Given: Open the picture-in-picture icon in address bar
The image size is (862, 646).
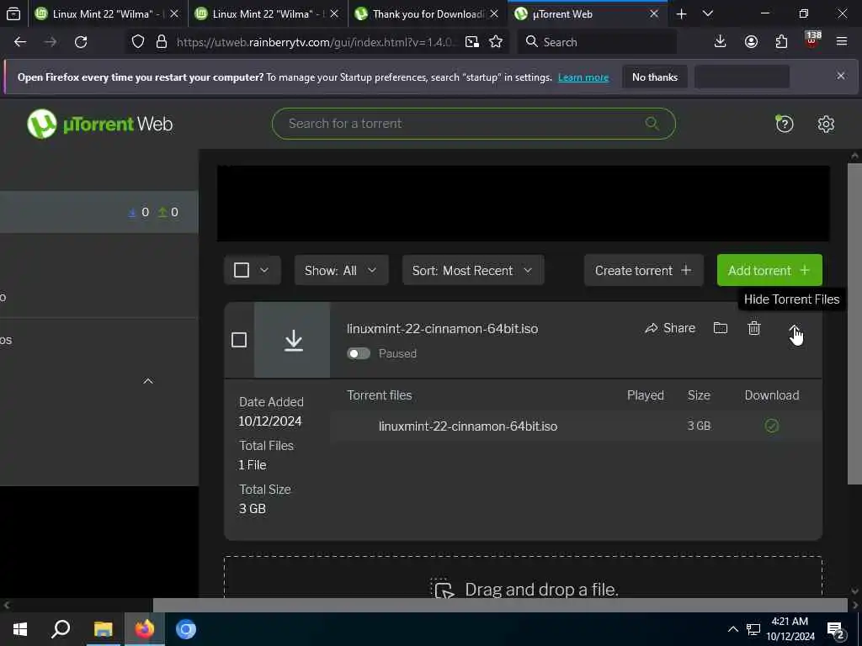Looking at the screenshot, I should (x=471, y=42).
